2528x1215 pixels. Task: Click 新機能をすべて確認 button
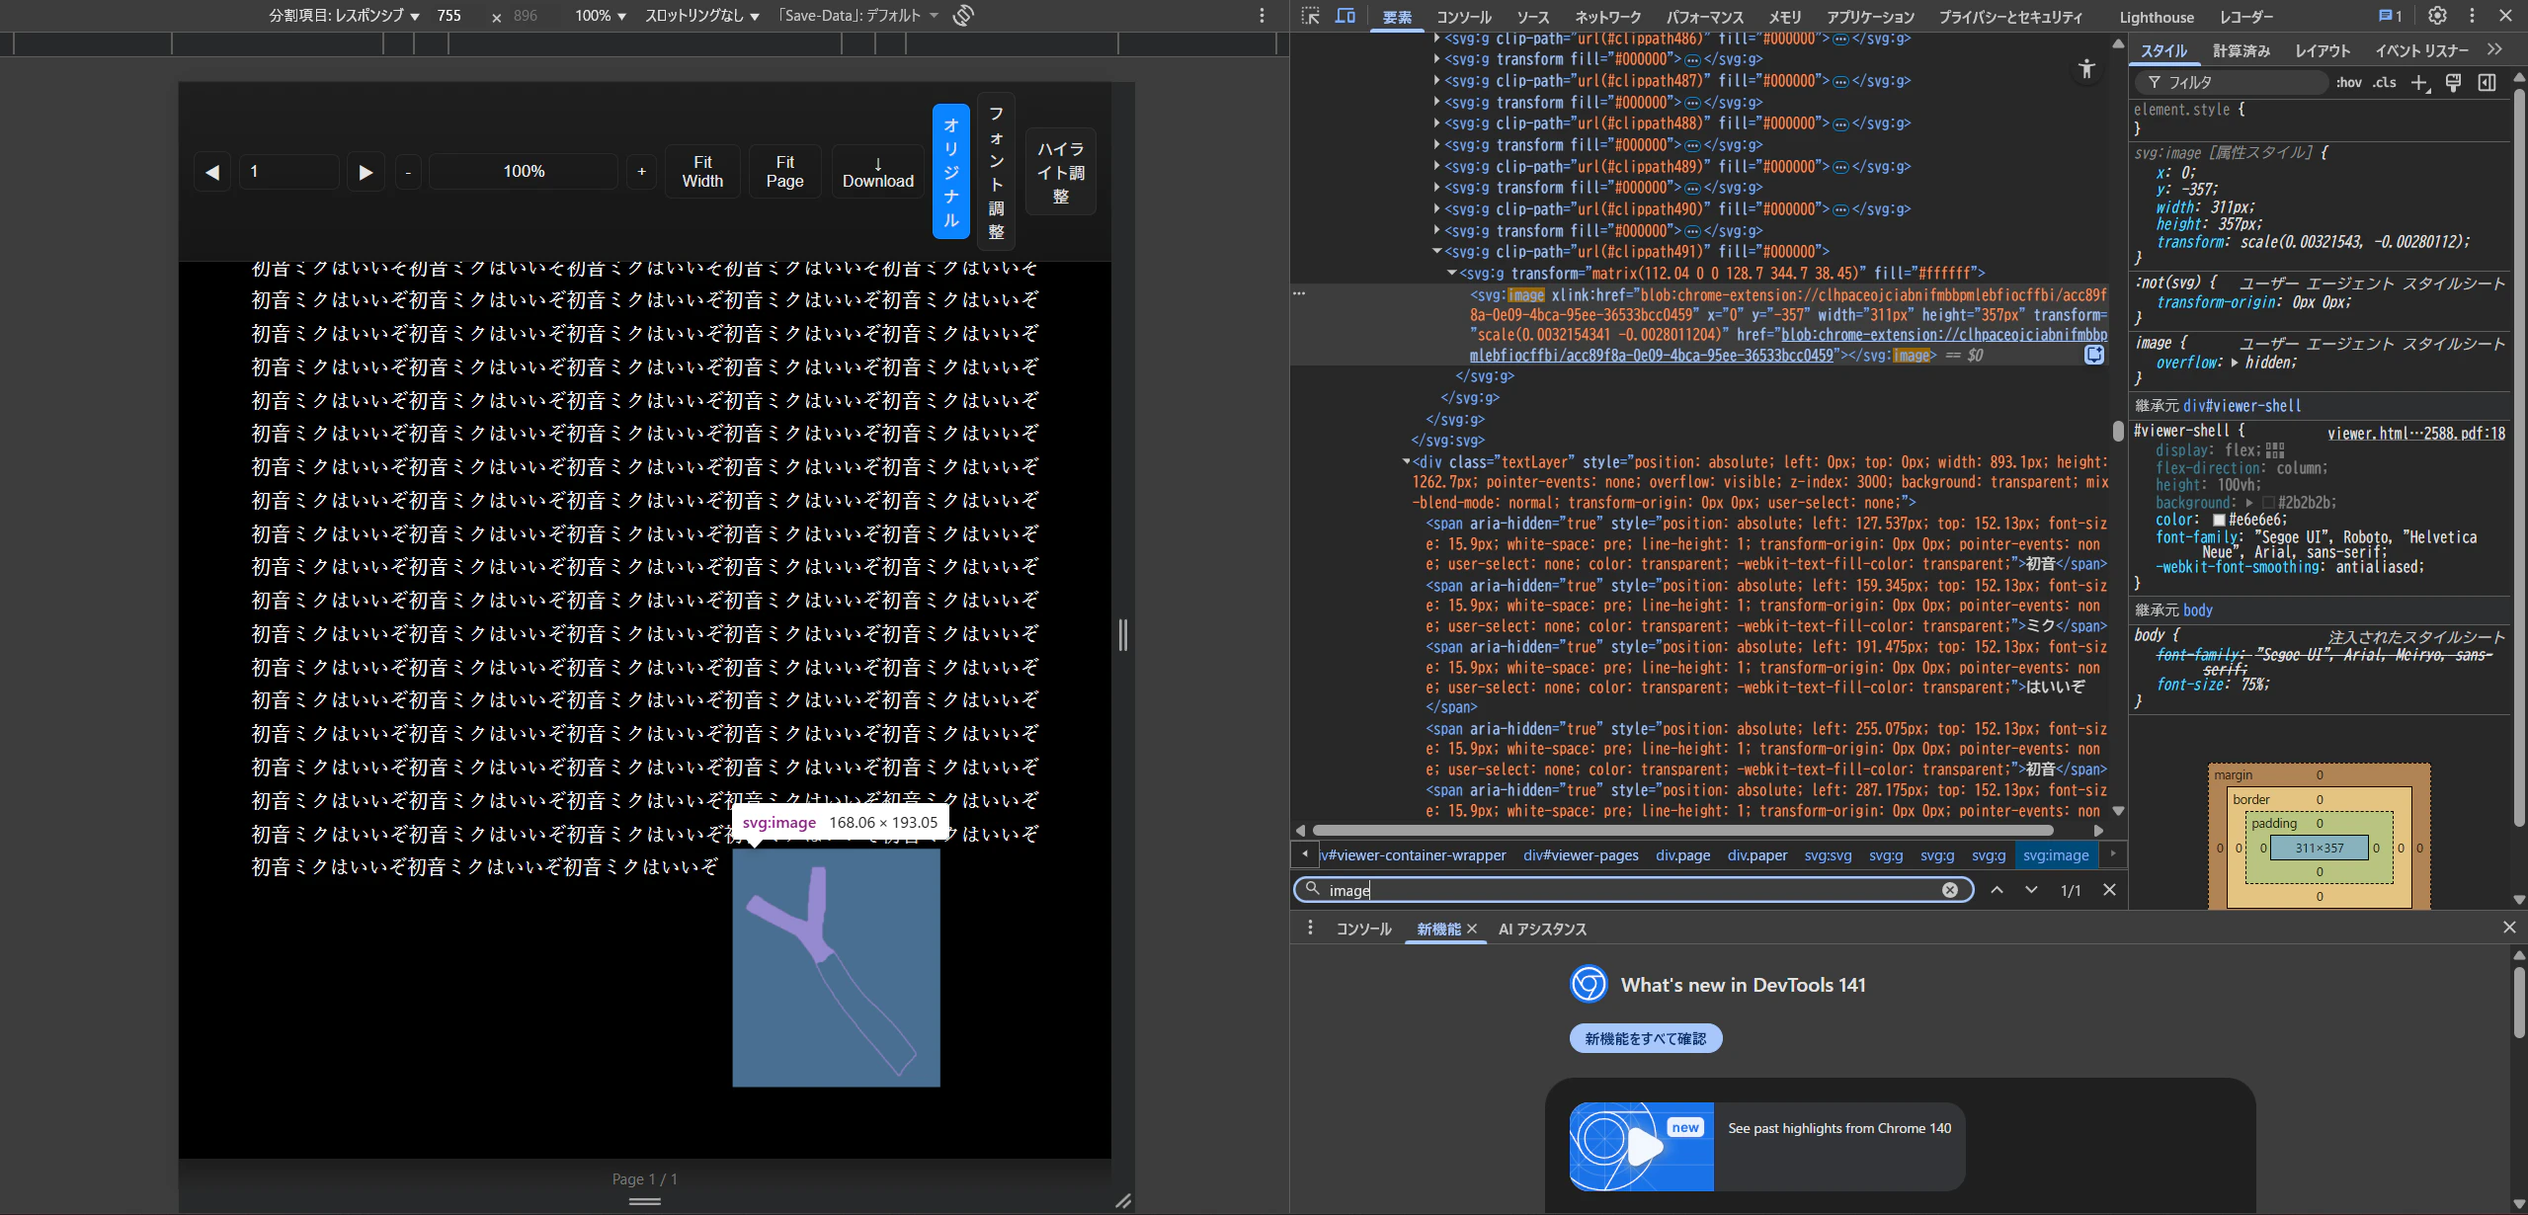[1646, 1038]
